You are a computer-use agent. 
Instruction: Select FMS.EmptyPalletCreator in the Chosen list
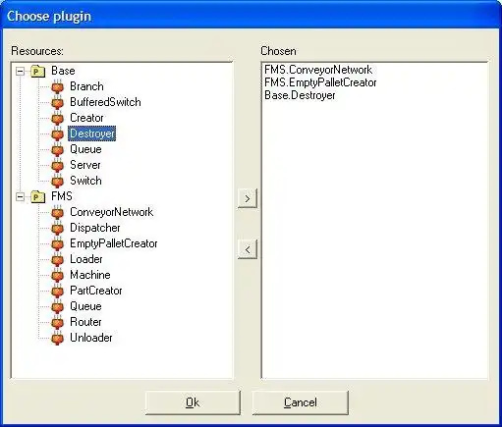[x=320, y=82]
